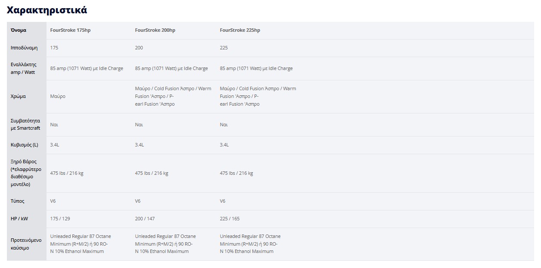Click the Ιπποδύναμη row label
The height and width of the screenshot is (268, 541).
tap(24, 48)
